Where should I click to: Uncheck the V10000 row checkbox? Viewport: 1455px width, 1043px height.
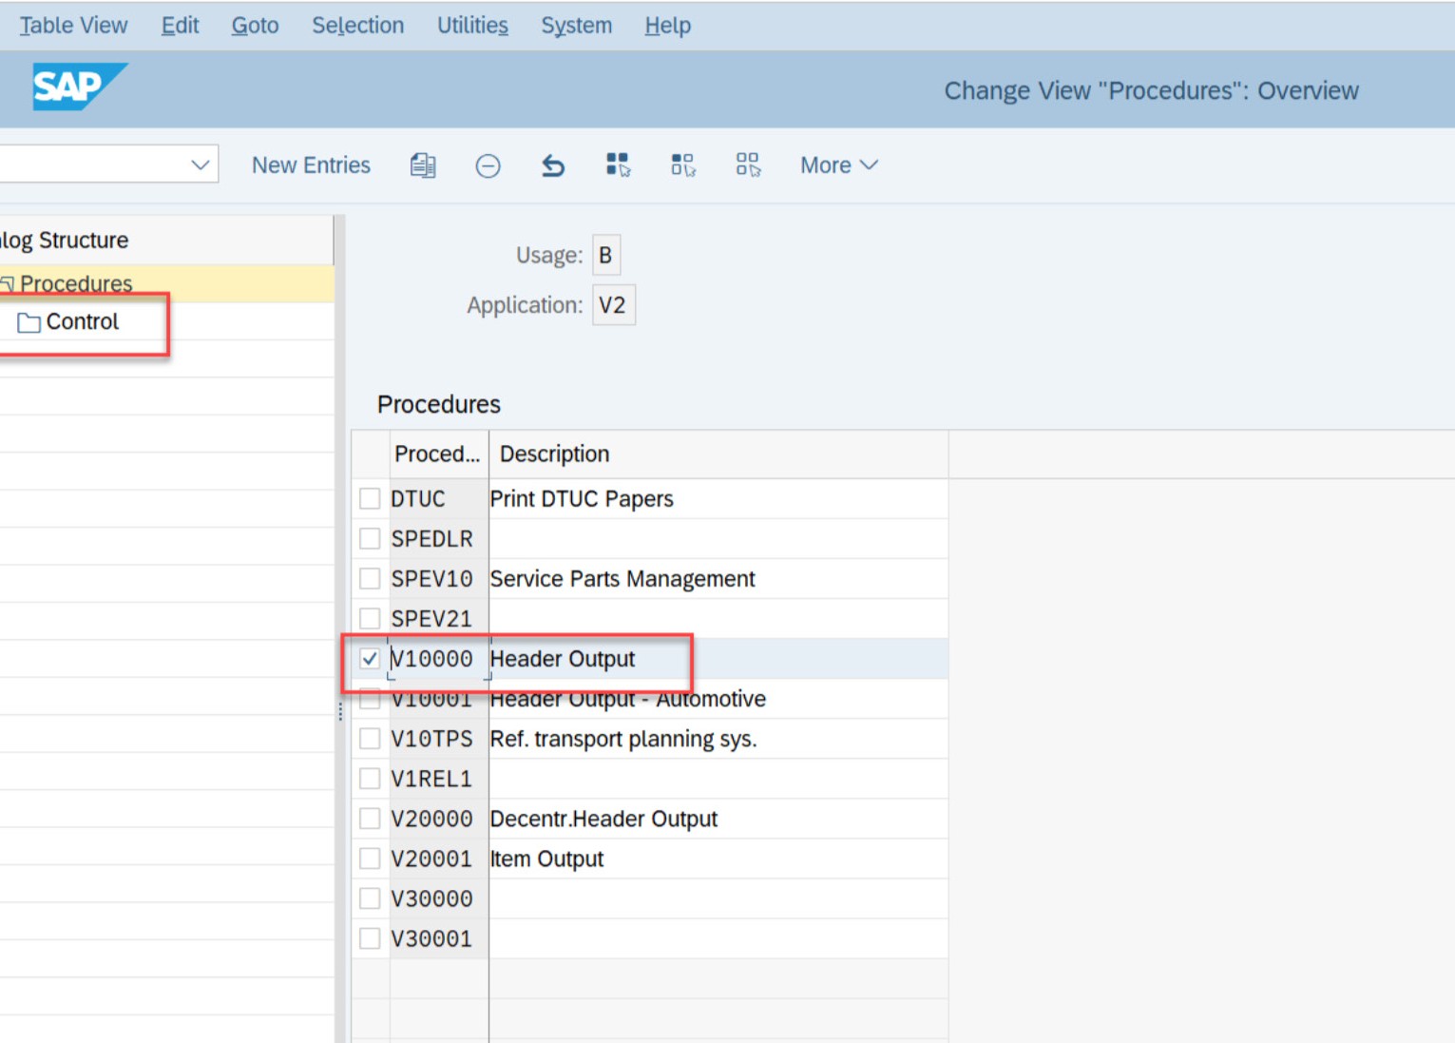(x=370, y=658)
